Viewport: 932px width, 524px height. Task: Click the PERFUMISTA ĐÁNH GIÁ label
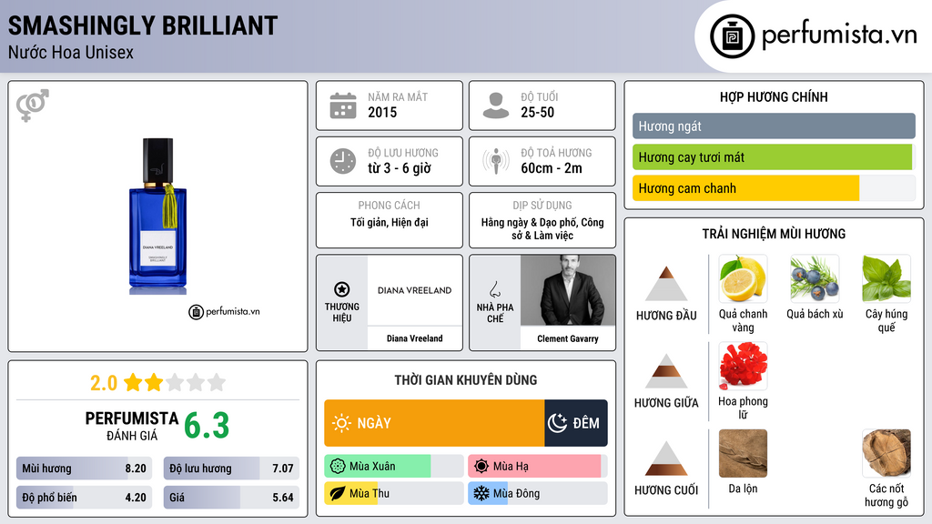click(131, 426)
